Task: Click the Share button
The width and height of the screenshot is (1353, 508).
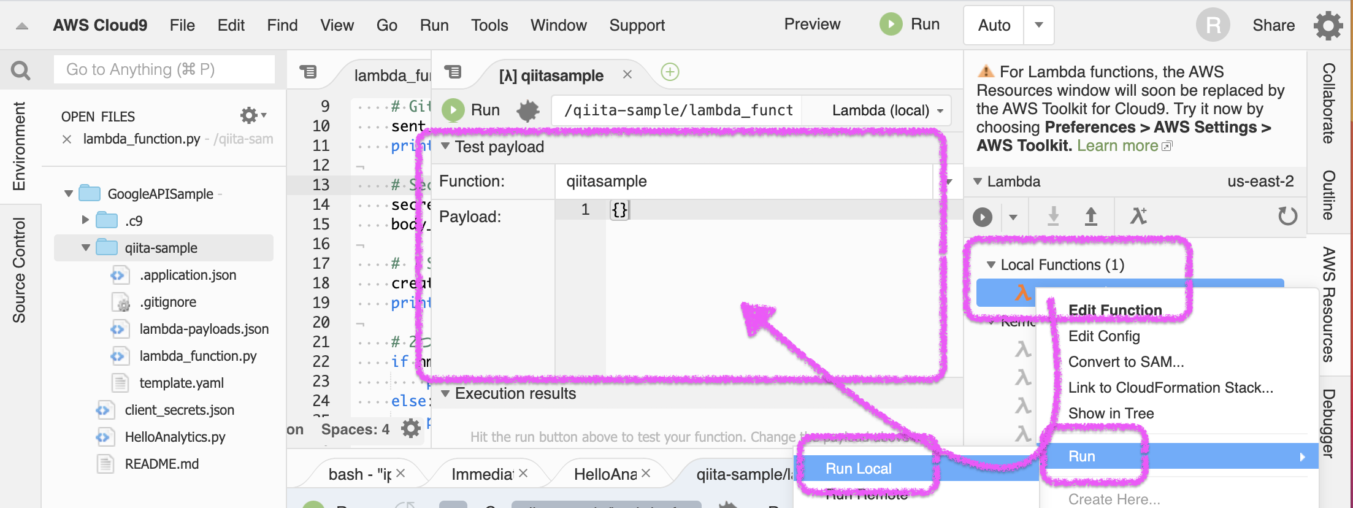Action: tap(1273, 25)
